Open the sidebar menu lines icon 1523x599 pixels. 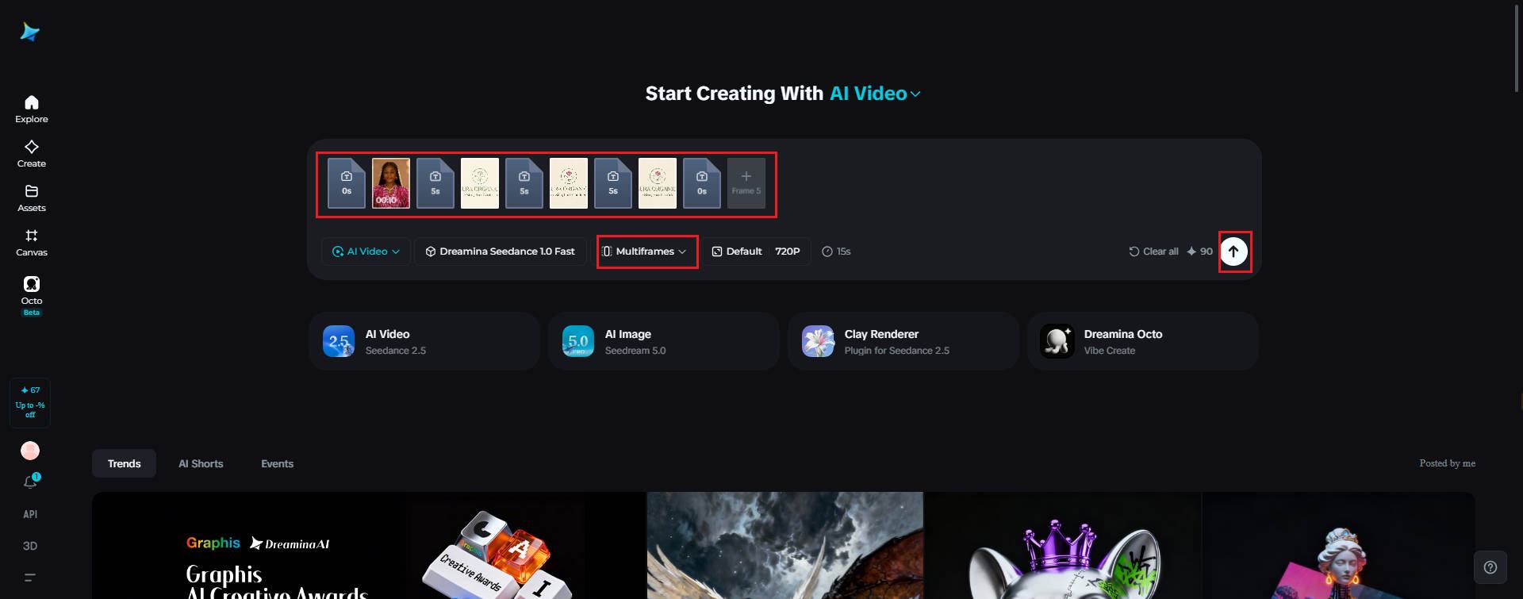(30, 577)
